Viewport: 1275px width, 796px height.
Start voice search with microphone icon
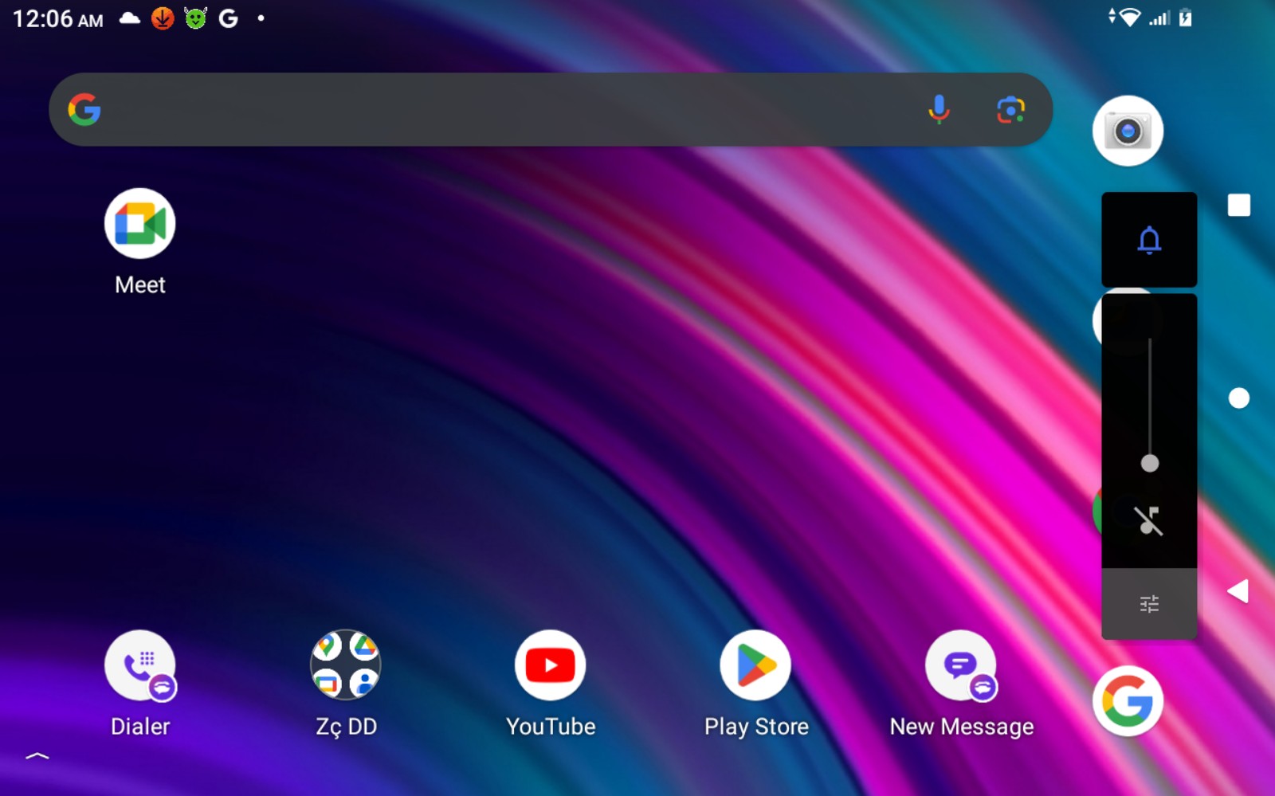939,109
